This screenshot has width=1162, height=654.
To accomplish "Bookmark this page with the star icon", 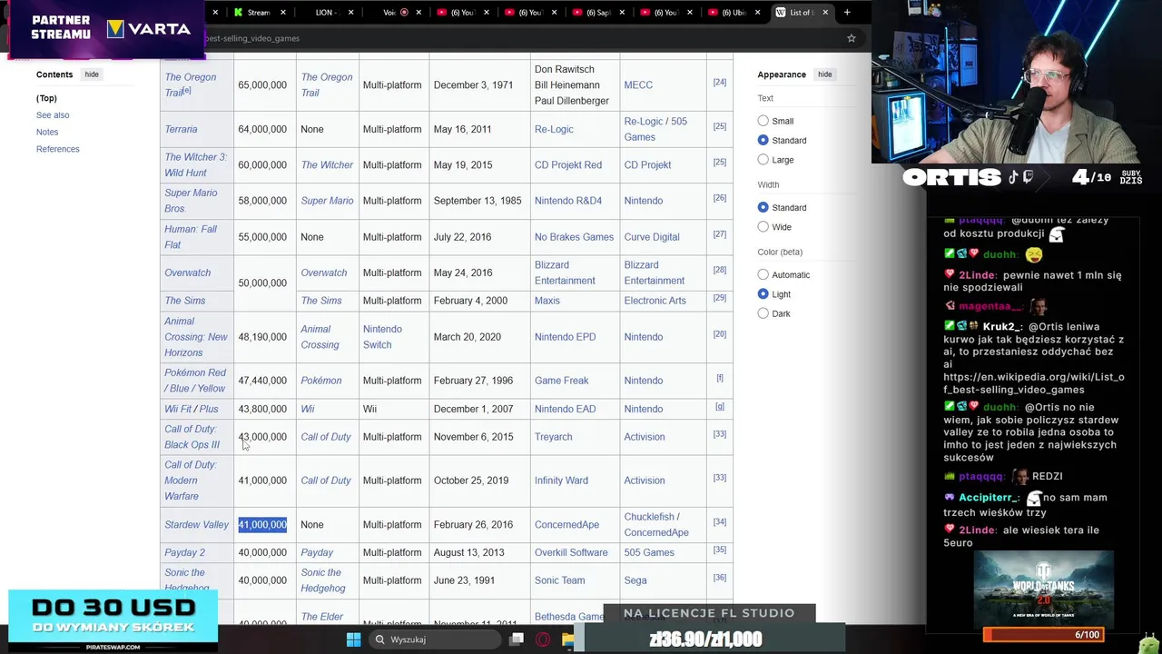I will pos(851,38).
